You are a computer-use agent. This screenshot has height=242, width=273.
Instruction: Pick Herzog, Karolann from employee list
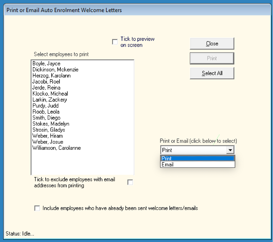(51, 76)
